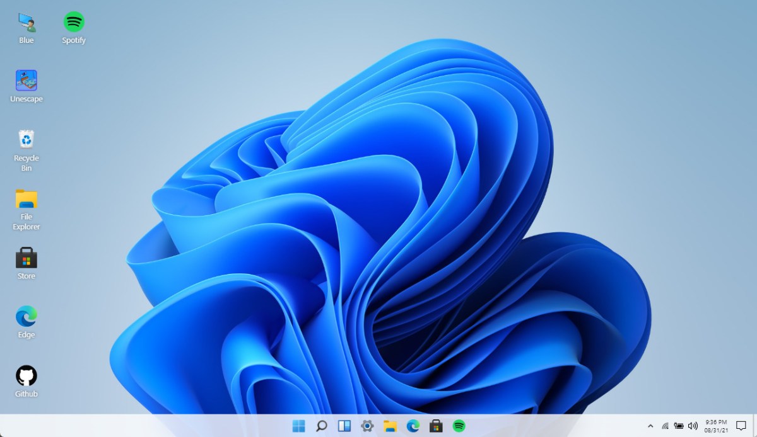The image size is (757, 437).
Task: Open the Widgets panel from the taskbar
Action: [344, 426]
